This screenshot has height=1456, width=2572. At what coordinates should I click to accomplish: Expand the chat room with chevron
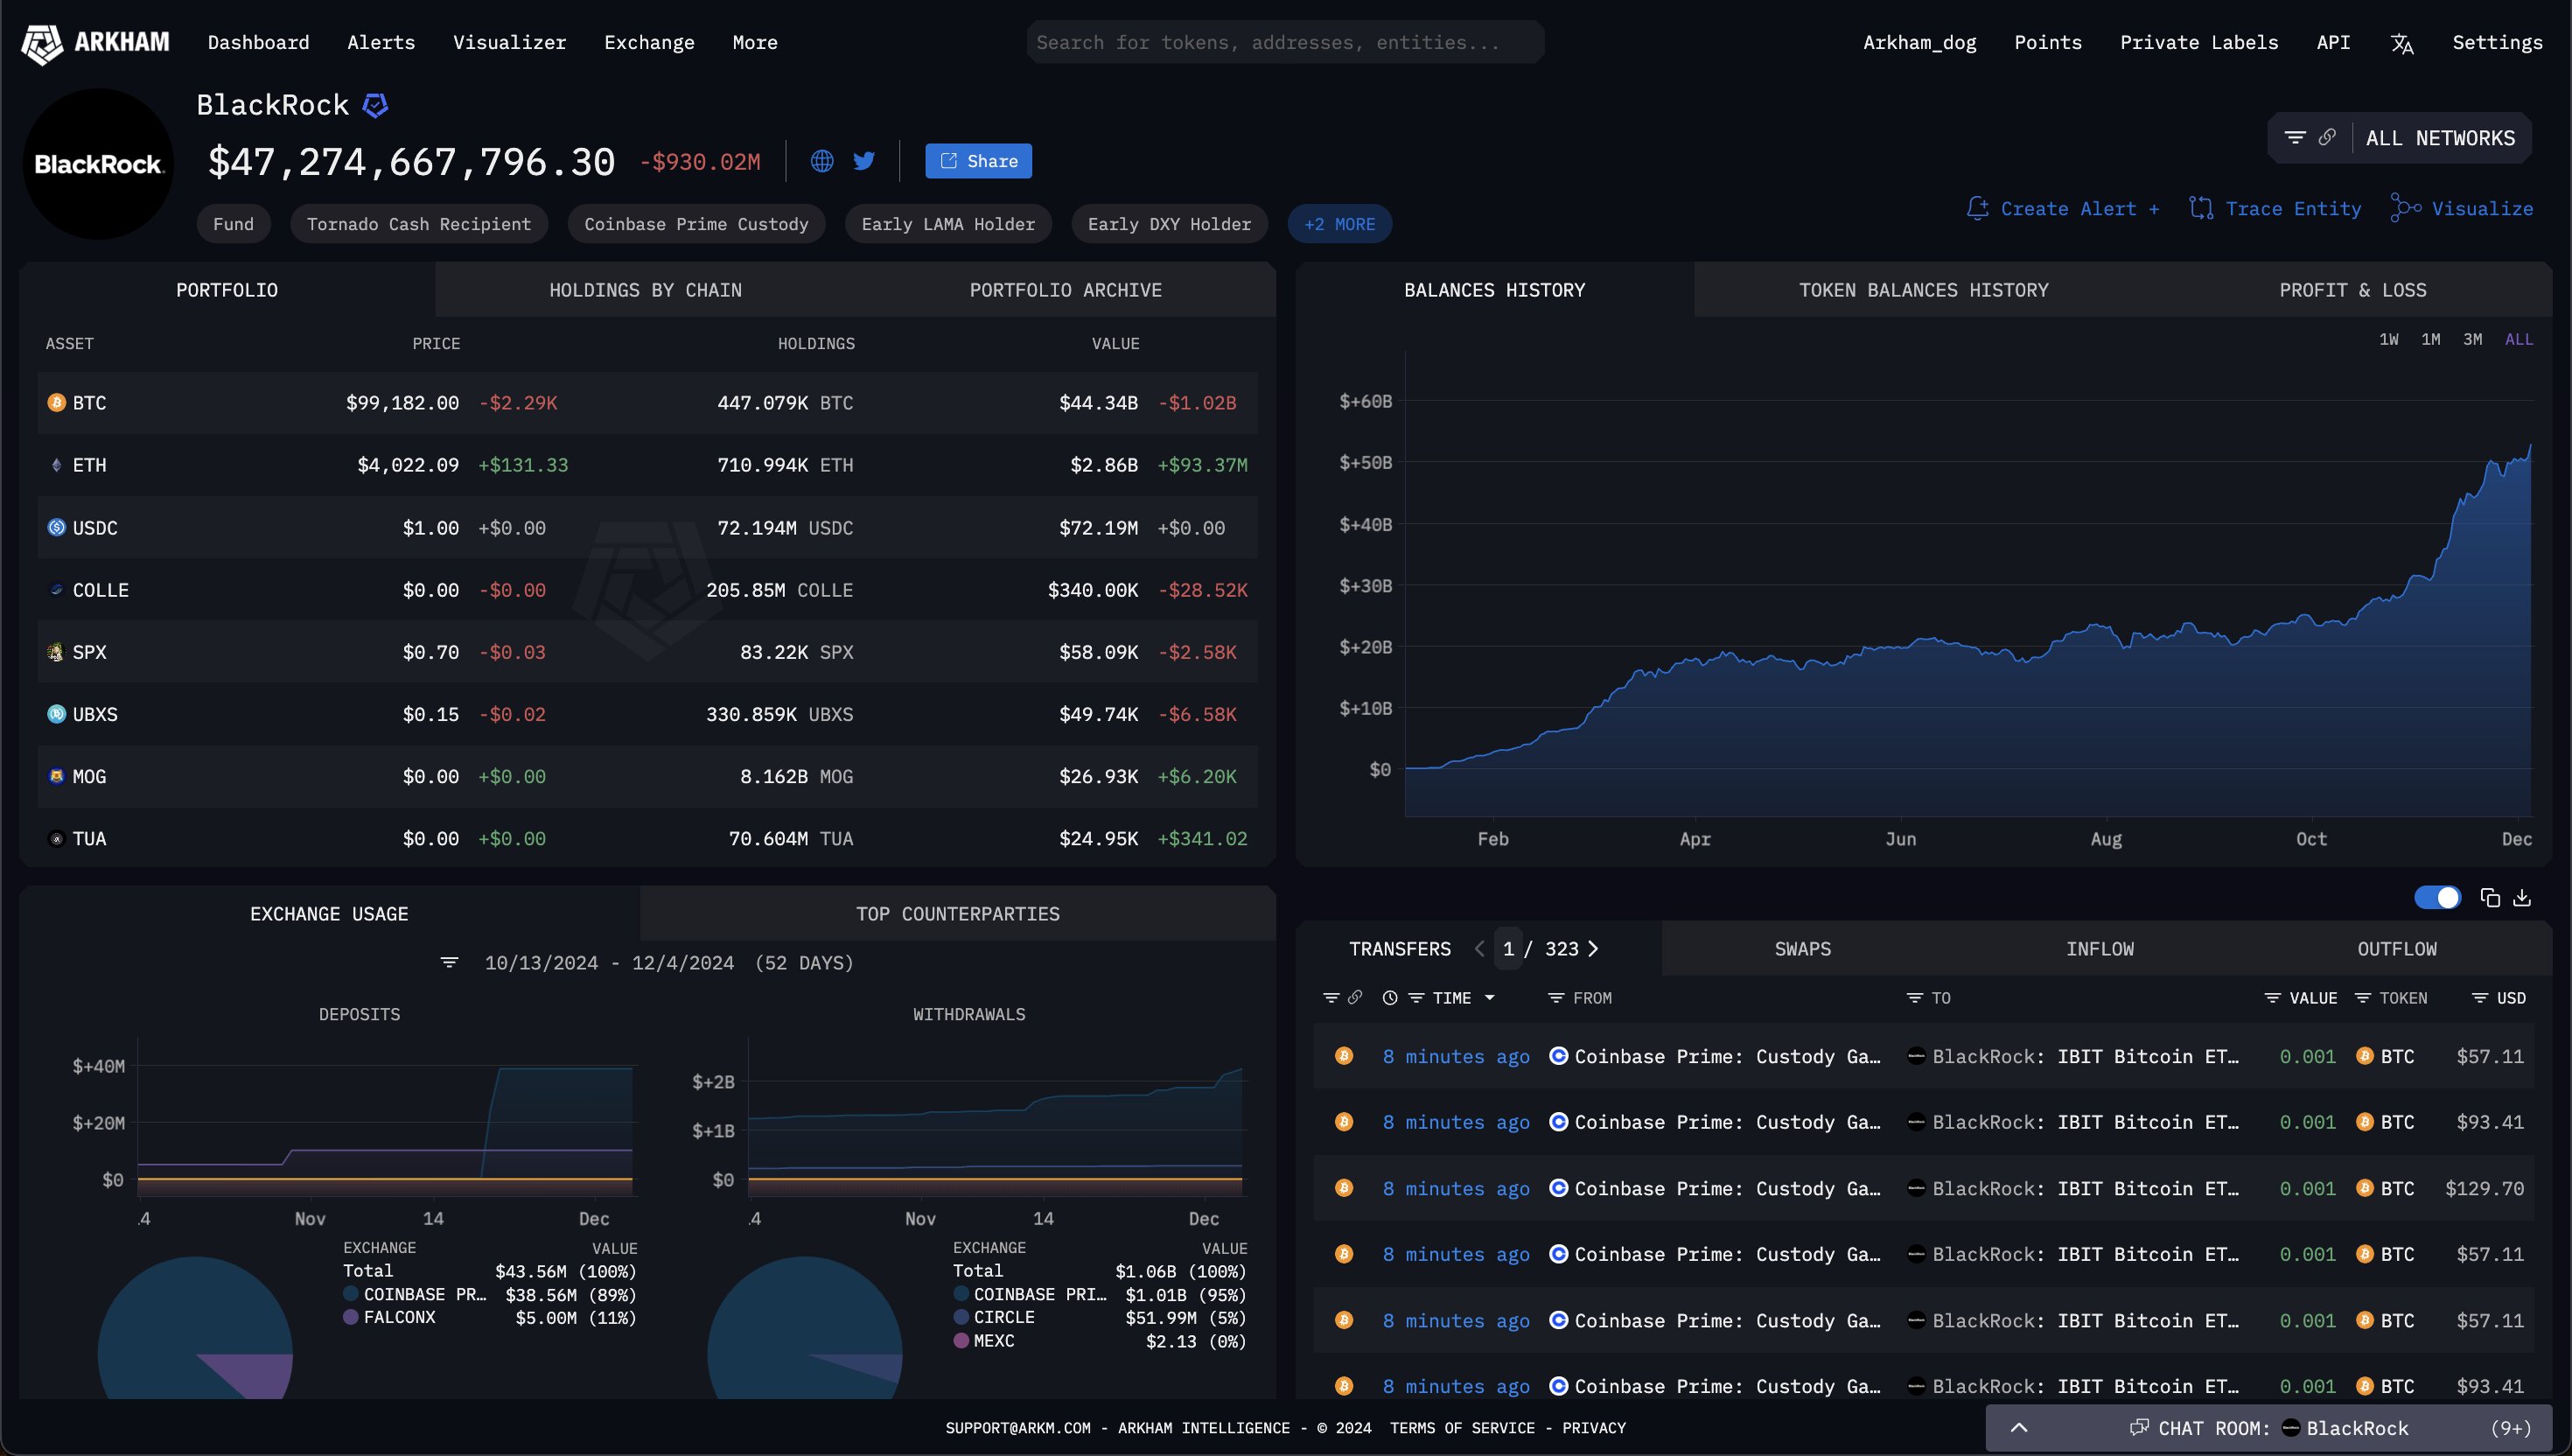click(x=2019, y=1428)
